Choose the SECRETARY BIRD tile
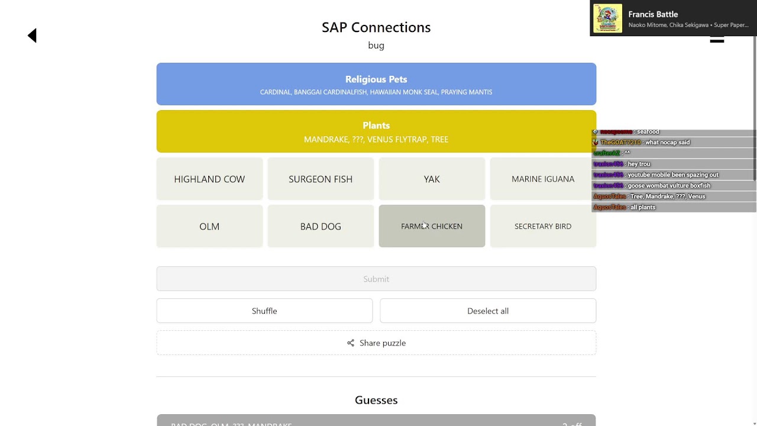 (x=542, y=226)
